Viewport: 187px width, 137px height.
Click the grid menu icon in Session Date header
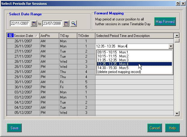point(11,36)
